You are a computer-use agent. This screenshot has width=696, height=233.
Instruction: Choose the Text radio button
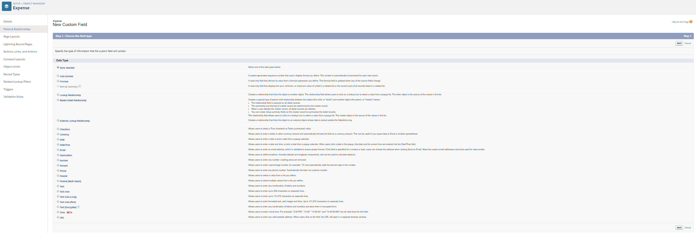(x=58, y=186)
